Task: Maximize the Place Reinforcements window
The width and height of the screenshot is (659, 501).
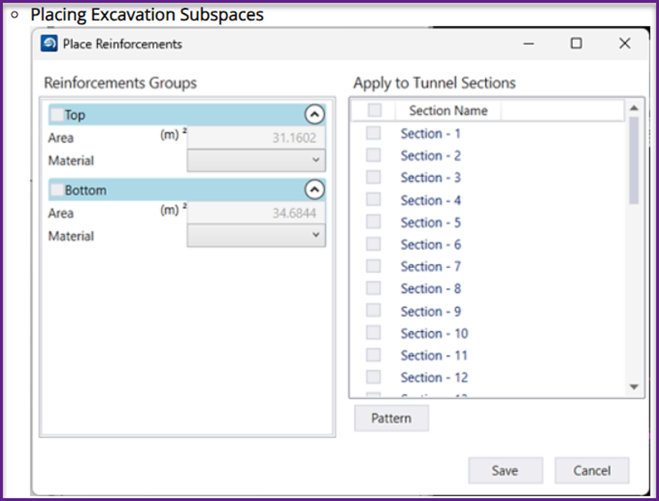Action: tap(576, 43)
